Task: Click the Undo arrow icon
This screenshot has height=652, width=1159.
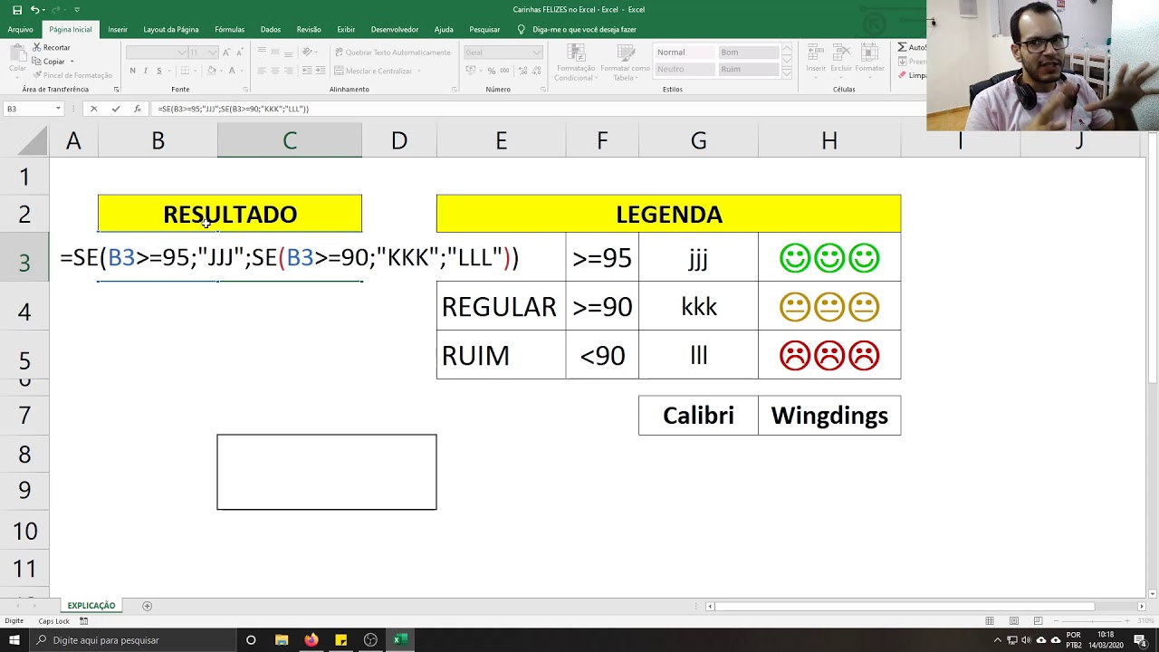Action: (35, 10)
